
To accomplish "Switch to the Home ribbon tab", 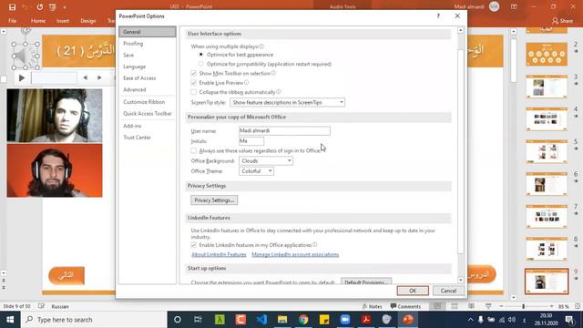I will pos(38,21).
